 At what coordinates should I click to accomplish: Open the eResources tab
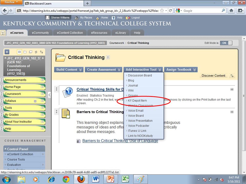[x=99, y=33]
